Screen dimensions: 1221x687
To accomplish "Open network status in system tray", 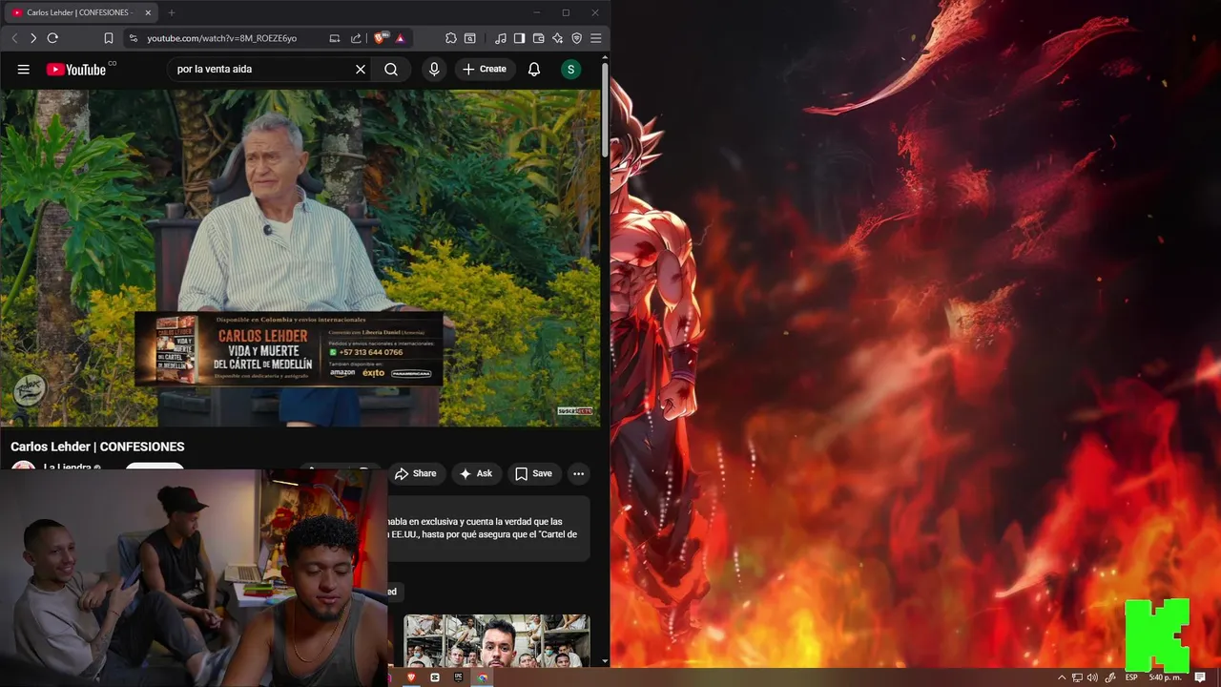I will pos(1077,677).
